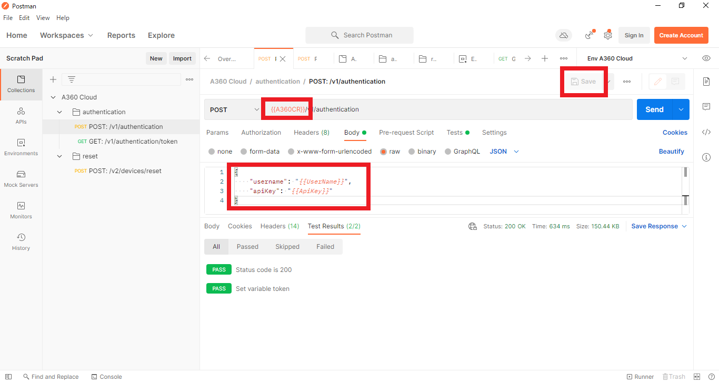Open the request view more actions ellipsis
The width and height of the screenshot is (719, 383).
[x=627, y=82]
